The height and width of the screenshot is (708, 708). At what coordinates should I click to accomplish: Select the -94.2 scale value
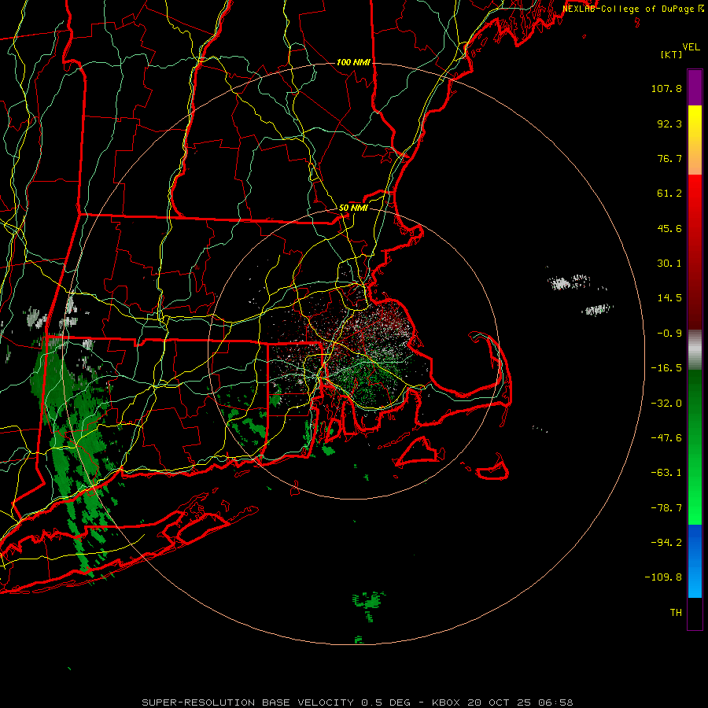tap(666, 542)
